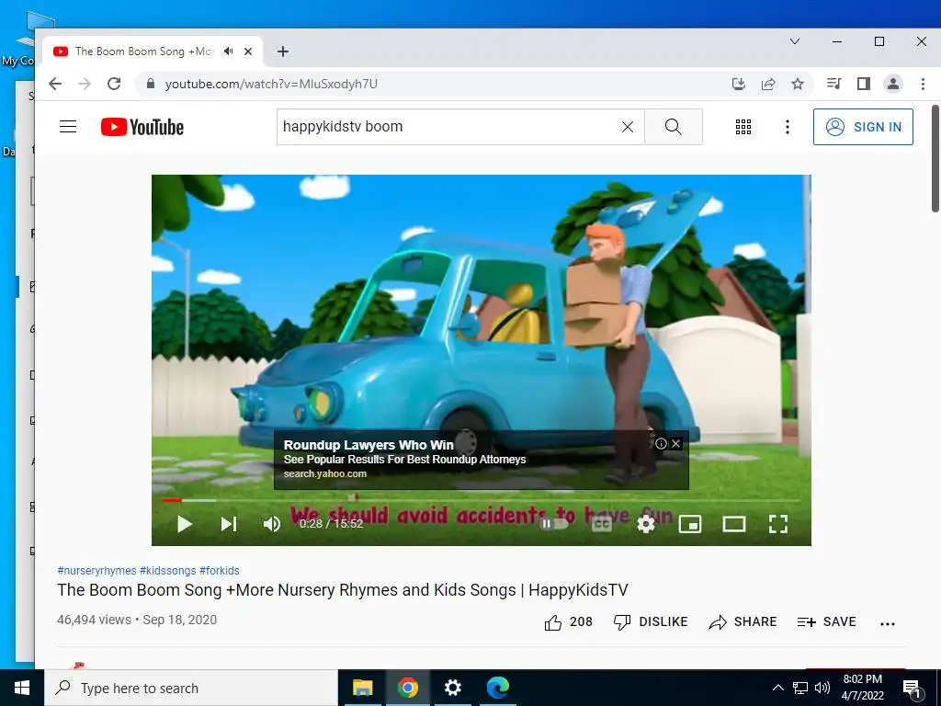Mute tab audio speaker icon
Image resolution: width=941 pixels, height=706 pixels.
(x=229, y=51)
